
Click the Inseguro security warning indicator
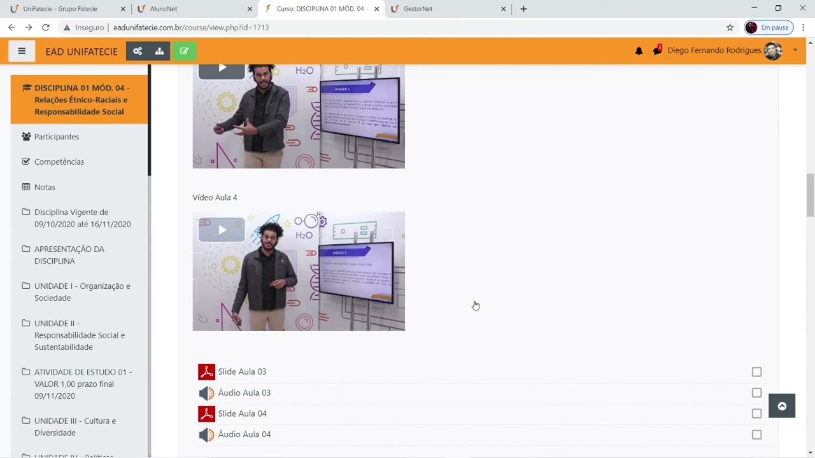click(x=83, y=27)
